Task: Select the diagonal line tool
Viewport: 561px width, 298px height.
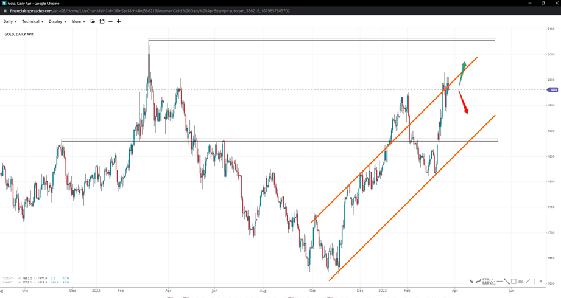Action: (x=527, y=282)
